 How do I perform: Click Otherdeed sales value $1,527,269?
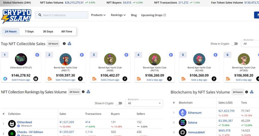pos(67,122)
